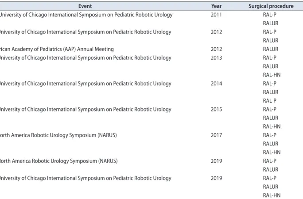Select RAL-P in the 2019 NARUS row
Viewport: 303px width, 199px height.
(270, 161)
